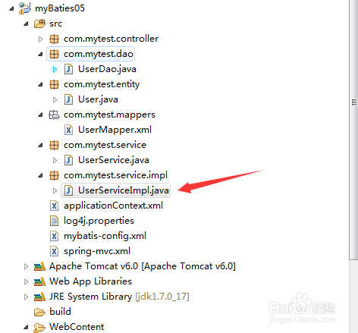Select mybatis-config.xml file name
The width and height of the screenshot is (358, 333).
[105, 236]
